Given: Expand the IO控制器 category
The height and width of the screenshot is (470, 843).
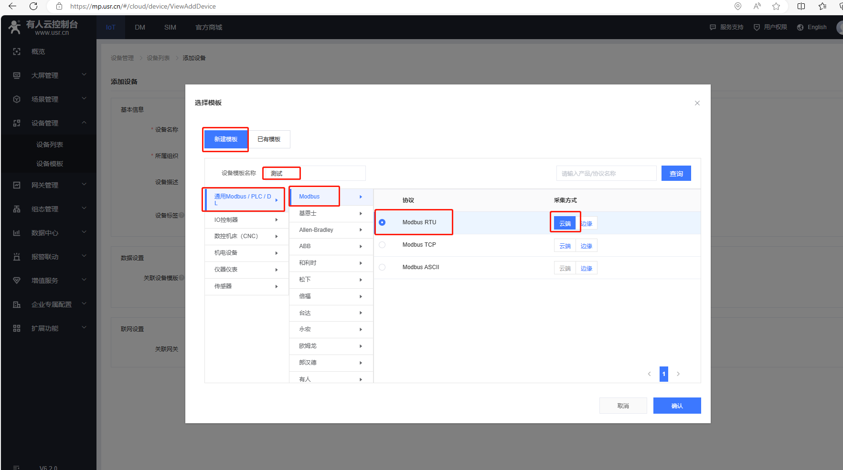Looking at the screenshot, I should (246, 220).
